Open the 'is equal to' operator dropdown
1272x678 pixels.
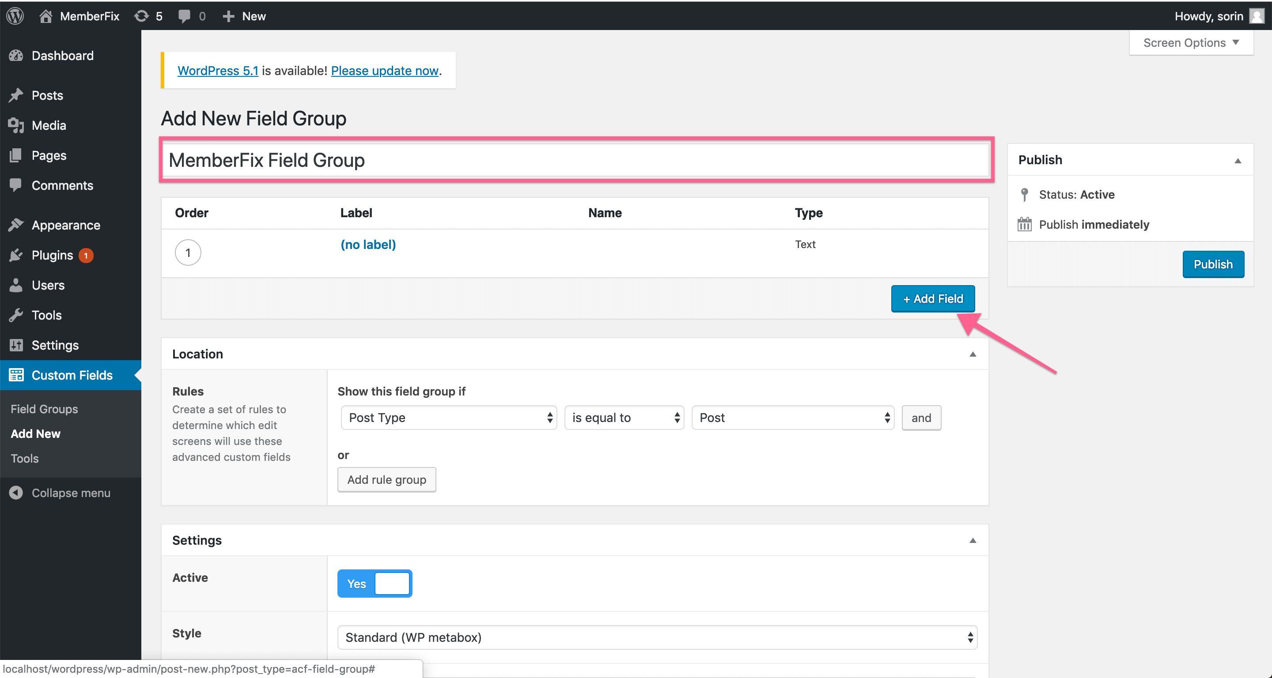624,418
